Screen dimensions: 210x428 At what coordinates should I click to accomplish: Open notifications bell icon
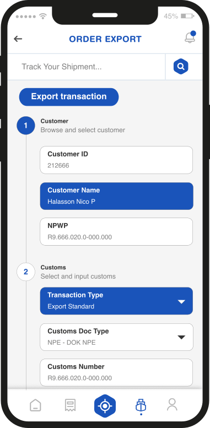(190, 37)
